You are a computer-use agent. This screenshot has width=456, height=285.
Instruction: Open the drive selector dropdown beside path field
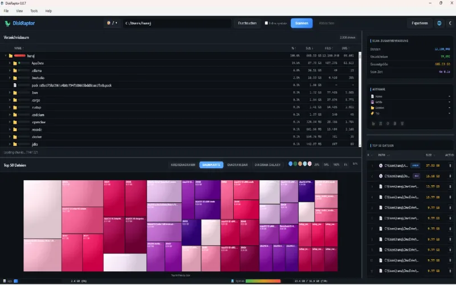coord(112,23)
